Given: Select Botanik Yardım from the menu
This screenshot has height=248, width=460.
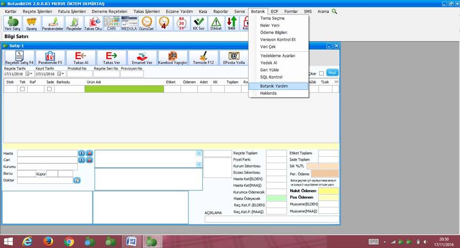Looking at the screenshot, I should 274,85.
